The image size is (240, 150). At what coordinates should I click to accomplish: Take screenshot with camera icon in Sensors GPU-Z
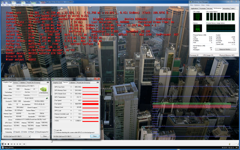pos(98,83)
